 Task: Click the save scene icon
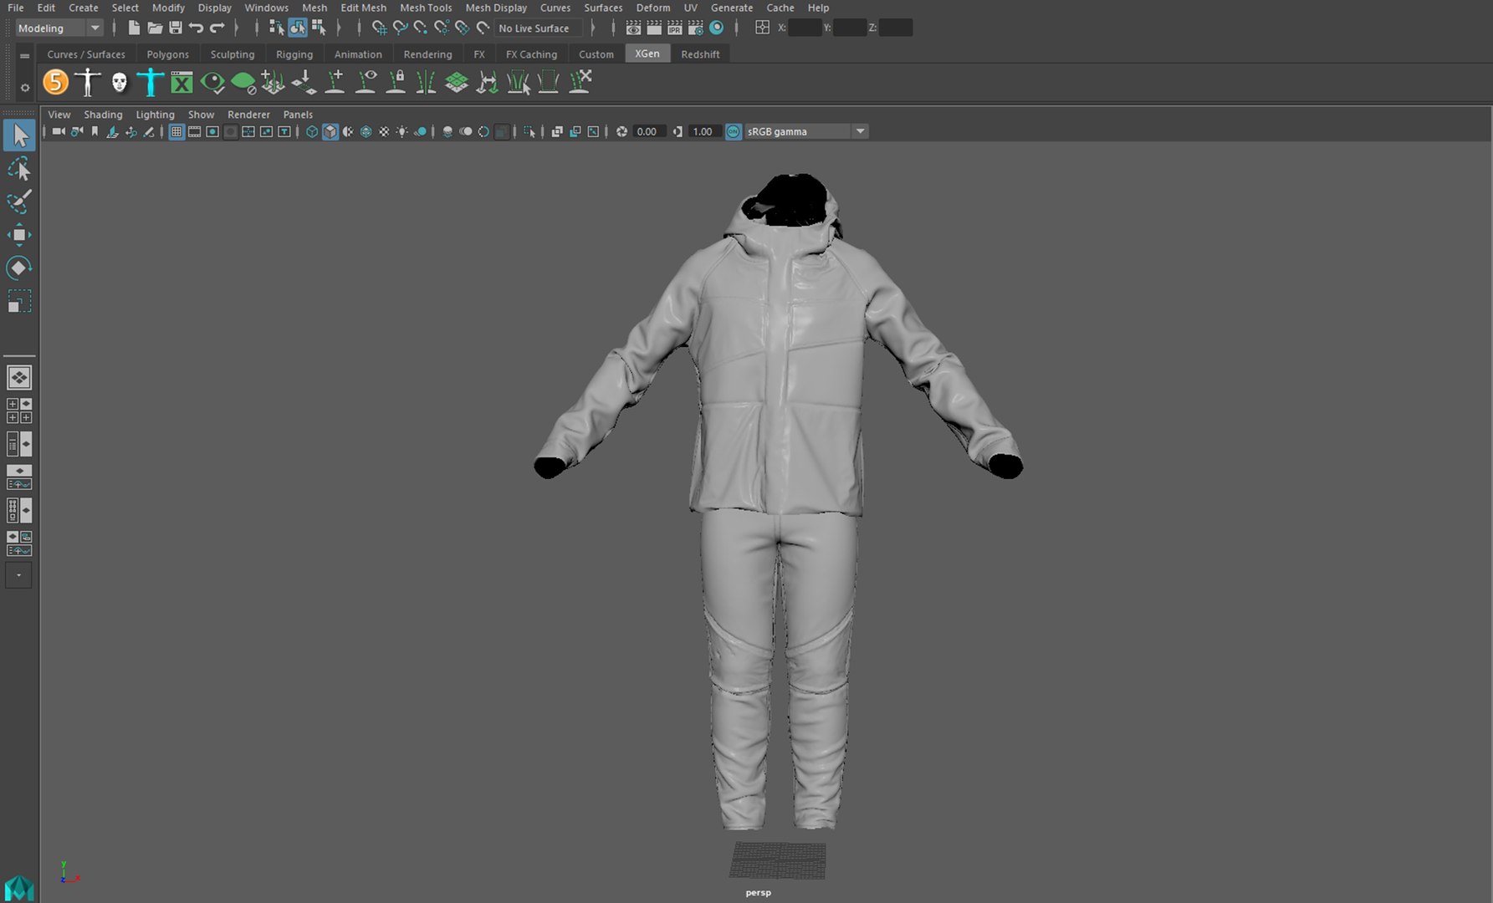[x=176, y=28]
